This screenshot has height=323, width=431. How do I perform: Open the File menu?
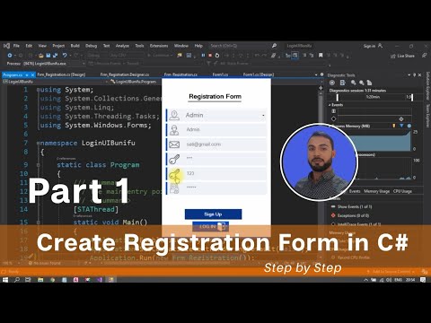coord(16,46)
